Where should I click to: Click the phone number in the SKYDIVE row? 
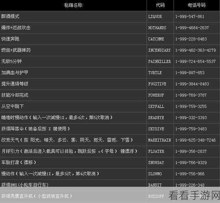tap(191, 129)
